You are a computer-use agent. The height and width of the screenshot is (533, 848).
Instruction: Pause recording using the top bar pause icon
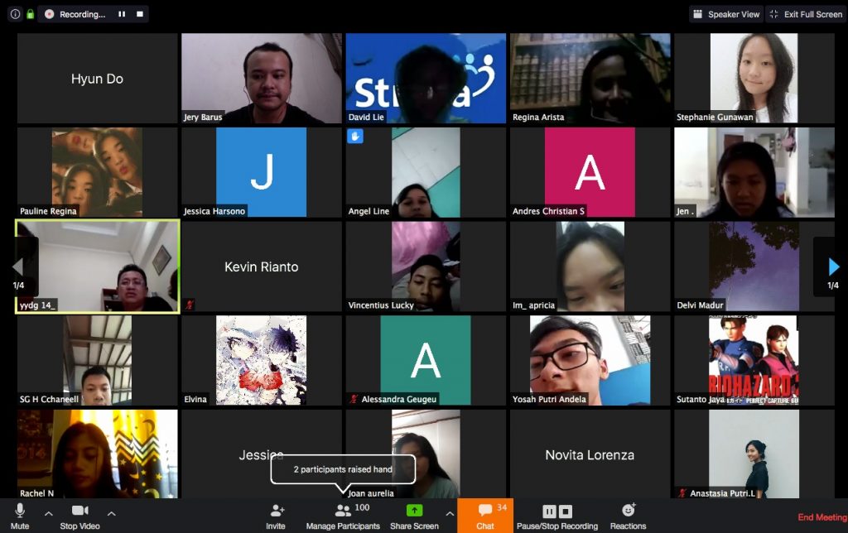coord(122,14)
